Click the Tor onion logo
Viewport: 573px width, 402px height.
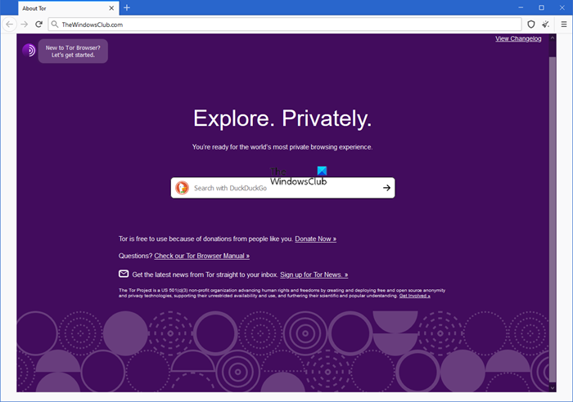[x=29, y=50]
